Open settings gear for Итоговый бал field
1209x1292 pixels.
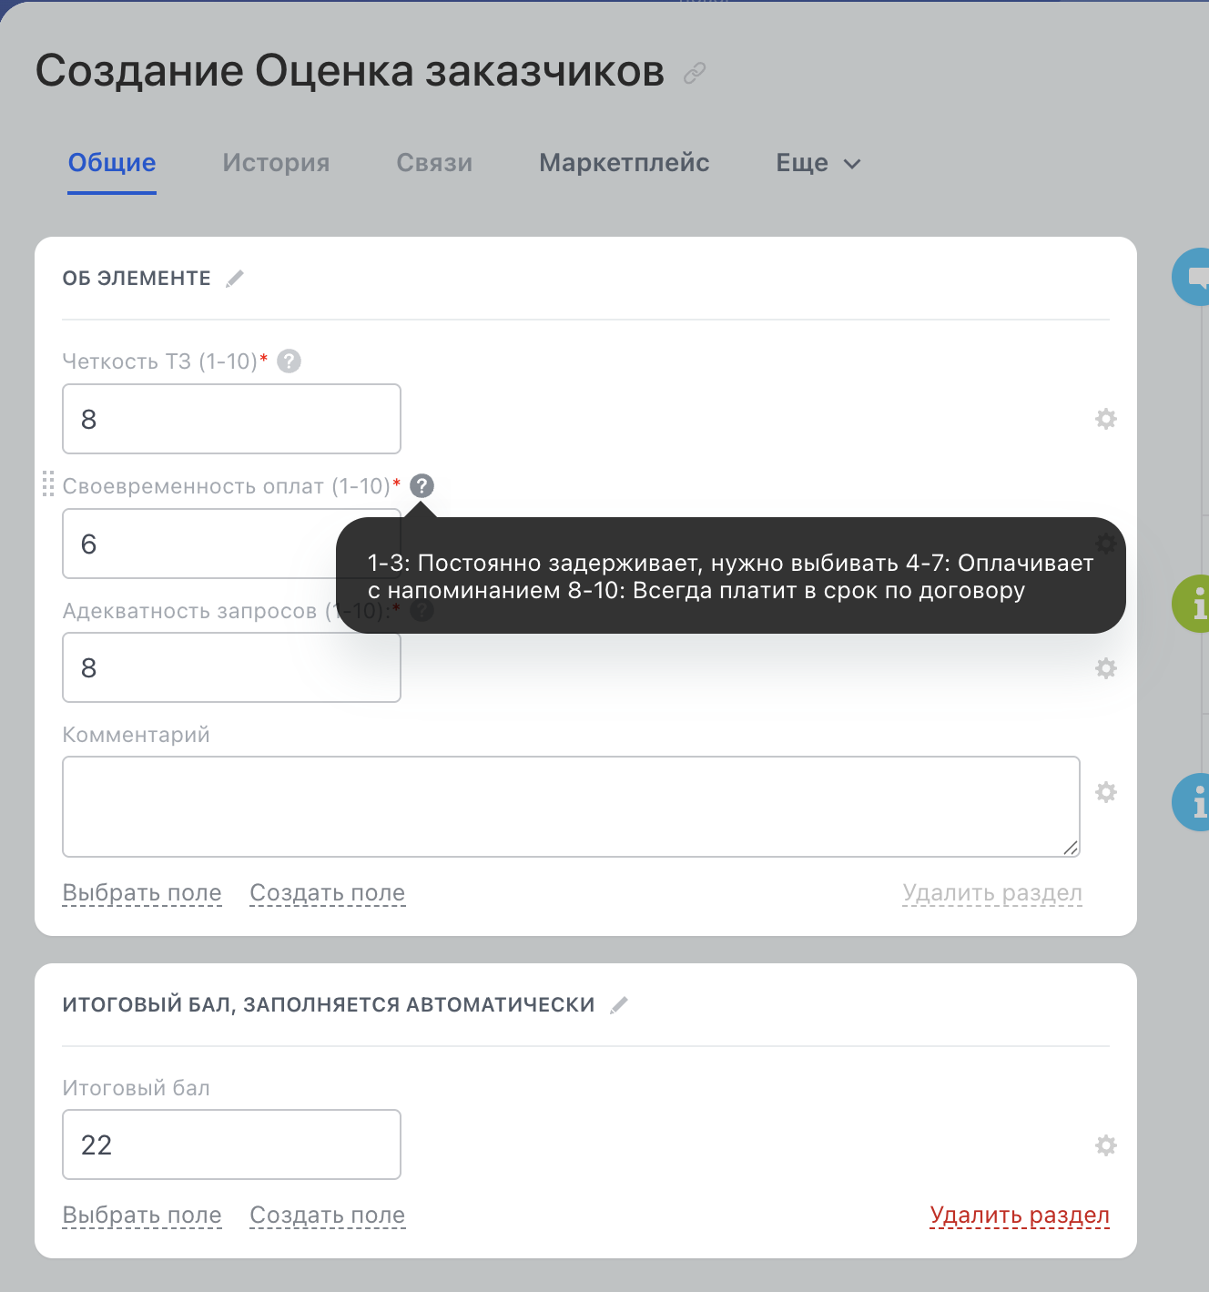coord(1105,1145)
